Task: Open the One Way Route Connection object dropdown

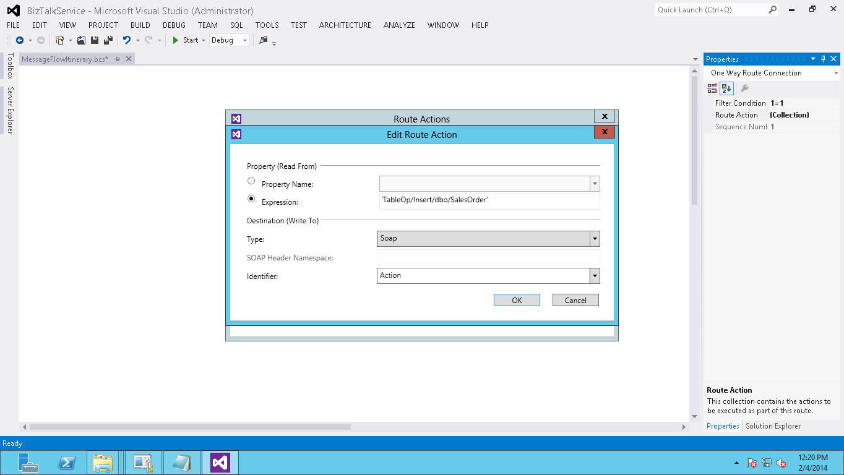Action: 836,73
